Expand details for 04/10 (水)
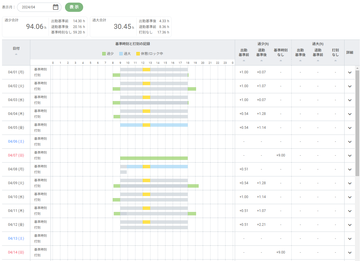The height and width of the screenshot is (261, 361). coord(350,197)
